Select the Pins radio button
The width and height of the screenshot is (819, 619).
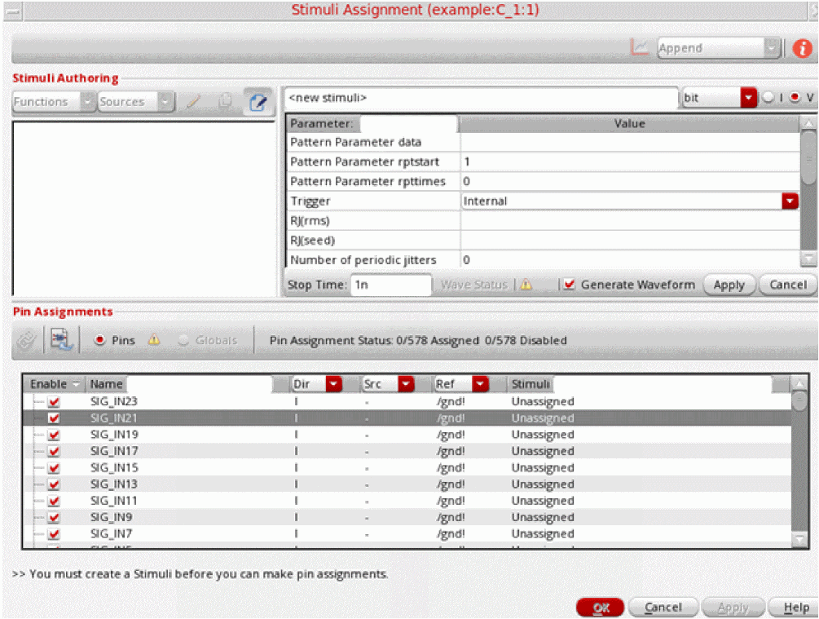pos(100,340)
